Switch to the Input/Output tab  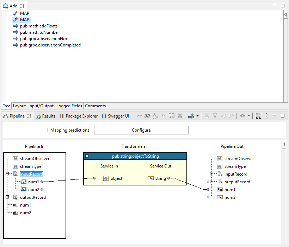tap(41, 106)
